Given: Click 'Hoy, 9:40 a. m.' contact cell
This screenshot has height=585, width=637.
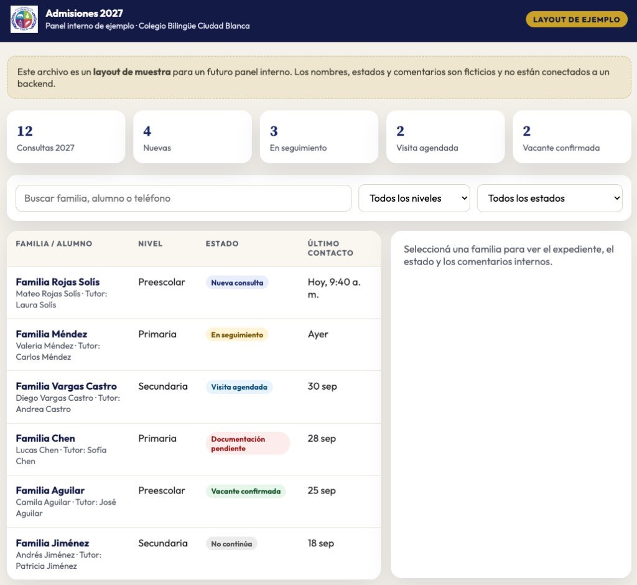Looking at the screenshot, I should 334,288.
